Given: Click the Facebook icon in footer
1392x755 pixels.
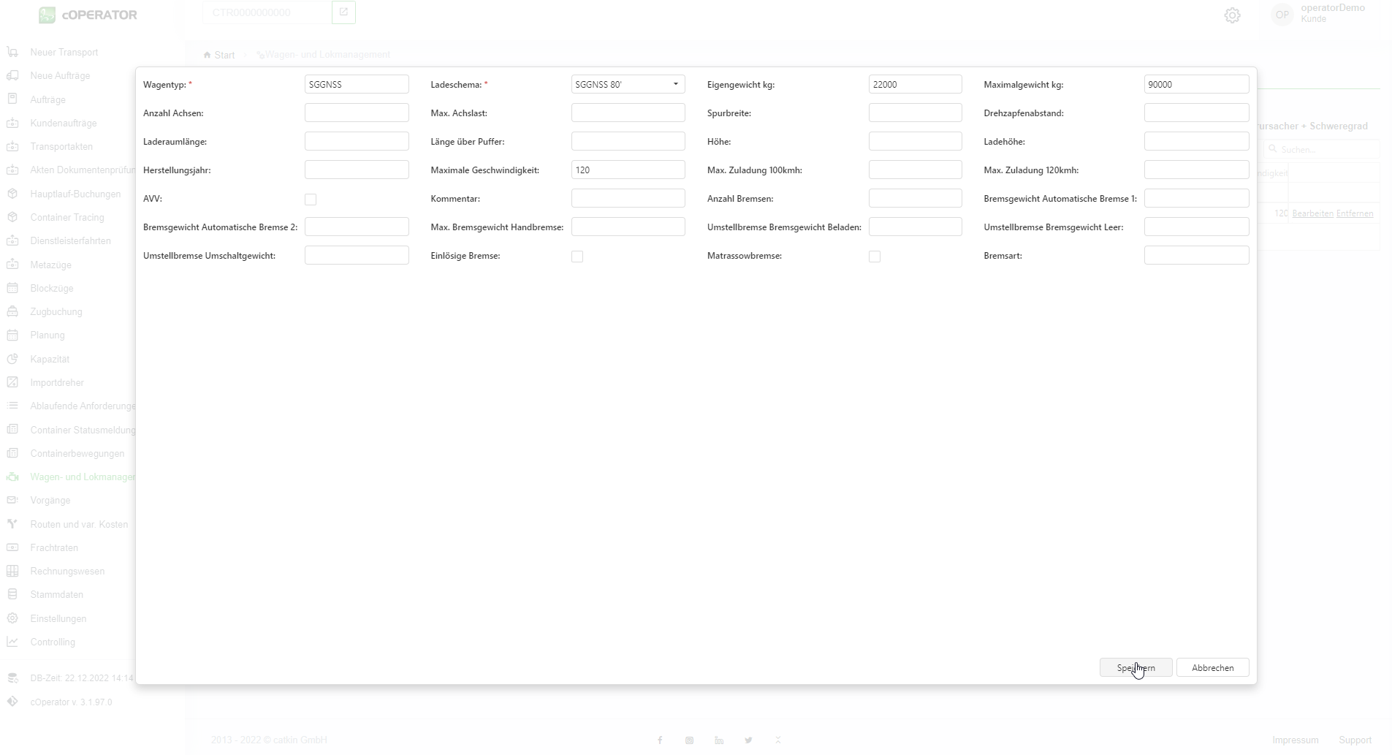Looking at the screenshot, I should (x=660, y=740).
